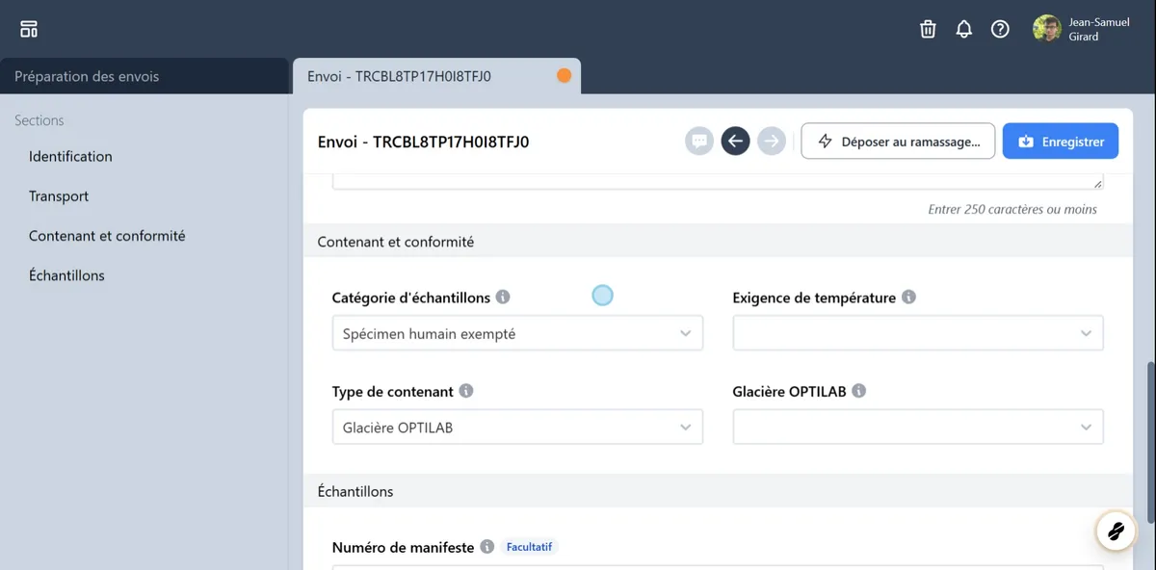Click the Enregistrer button
This screenshot has height=570, width=1156.
tap(1060, 142)
